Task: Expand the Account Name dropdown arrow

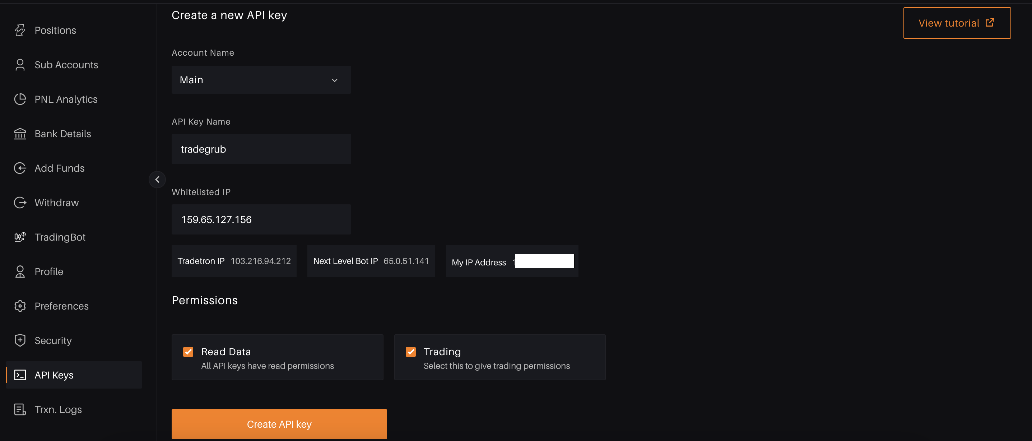Action: tap(335, 80)
